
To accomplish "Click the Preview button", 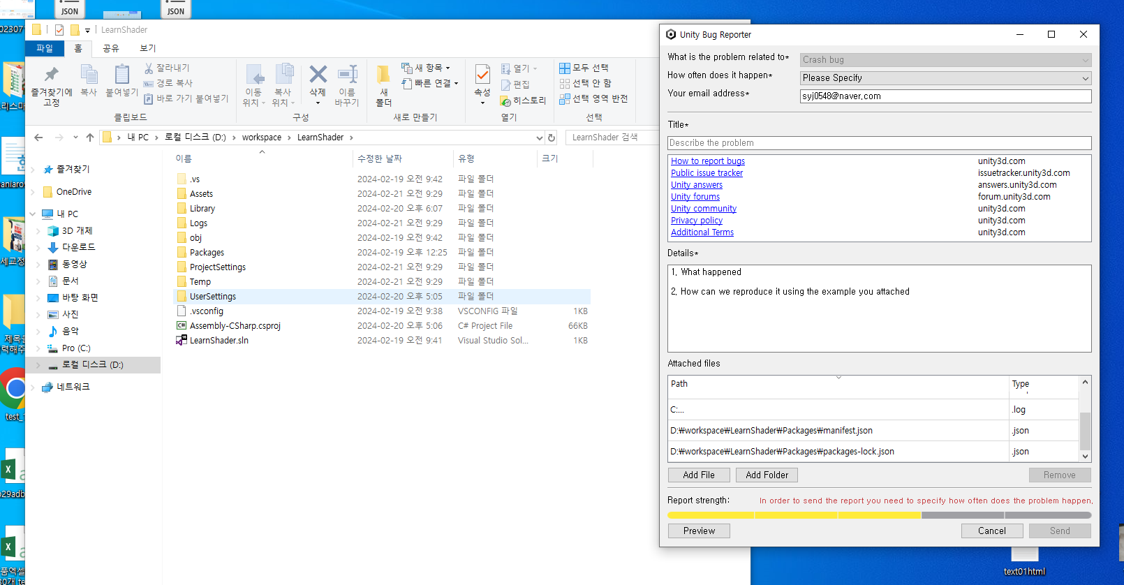I will coord(699,531).
